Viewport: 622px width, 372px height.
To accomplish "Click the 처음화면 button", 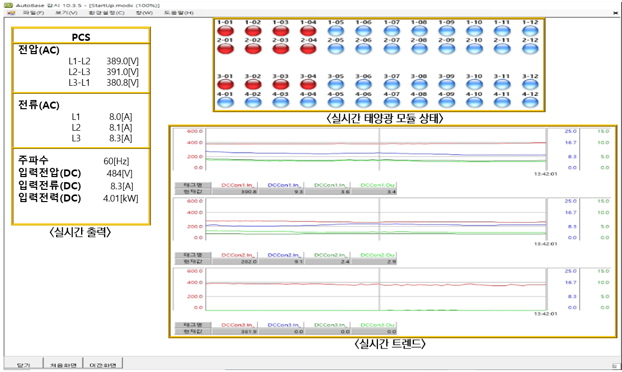I will coord(63,365).
